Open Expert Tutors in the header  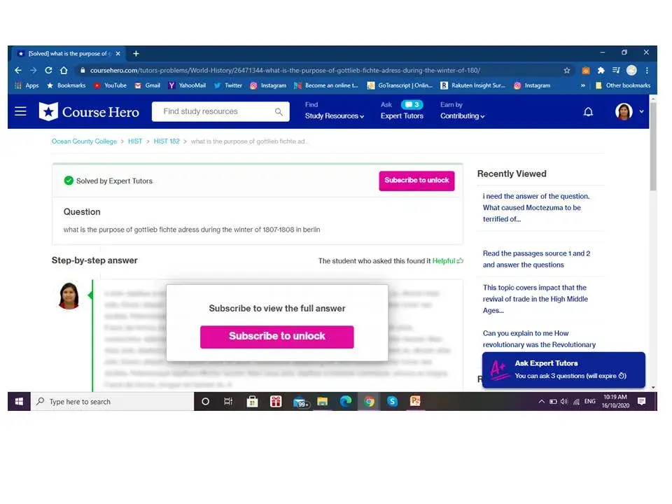402,116
